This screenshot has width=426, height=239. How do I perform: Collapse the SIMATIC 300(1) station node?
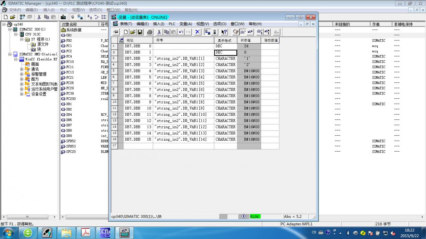(10, 29)
